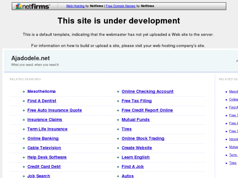Click arrow icon beside Free Auto Insurance Quote
238x178 pixels.
click(24, 110)
